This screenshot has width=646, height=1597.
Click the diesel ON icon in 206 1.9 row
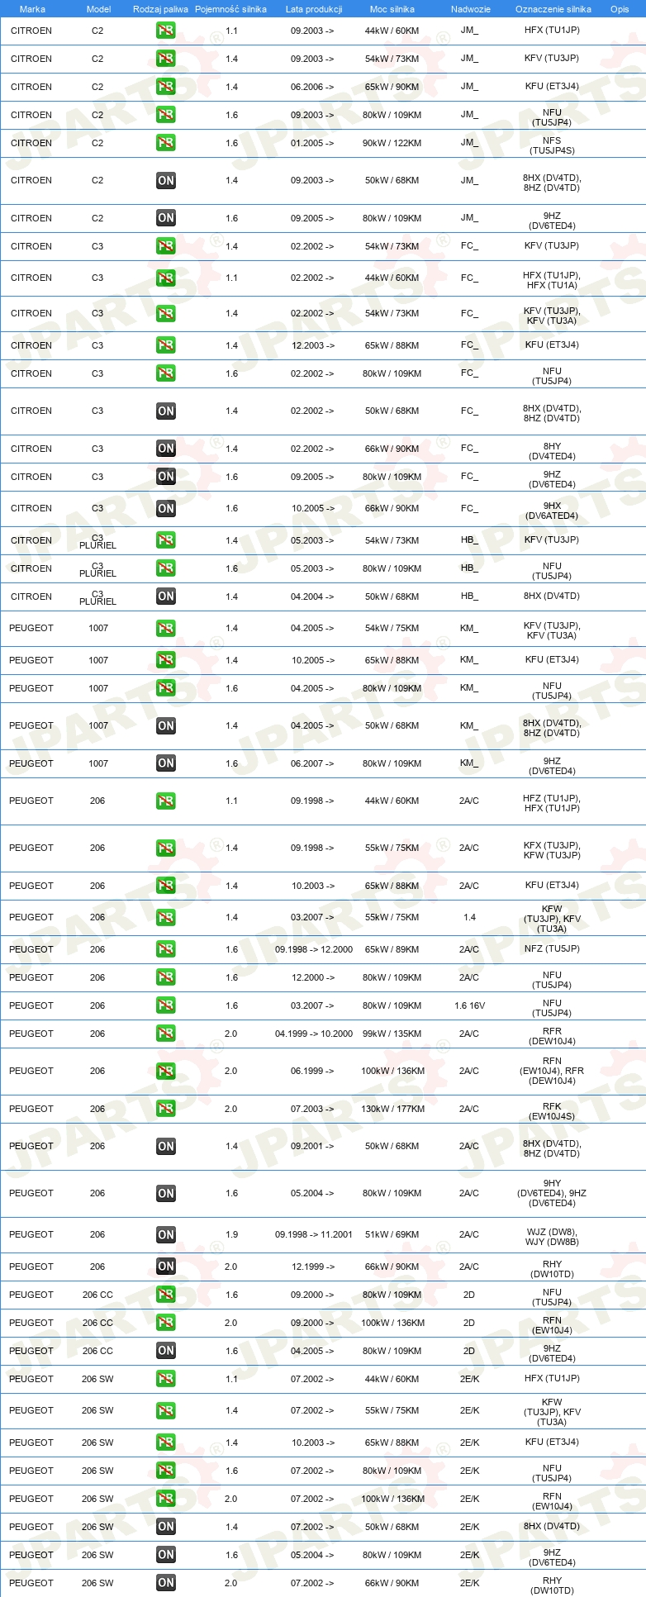[166, 1235]
